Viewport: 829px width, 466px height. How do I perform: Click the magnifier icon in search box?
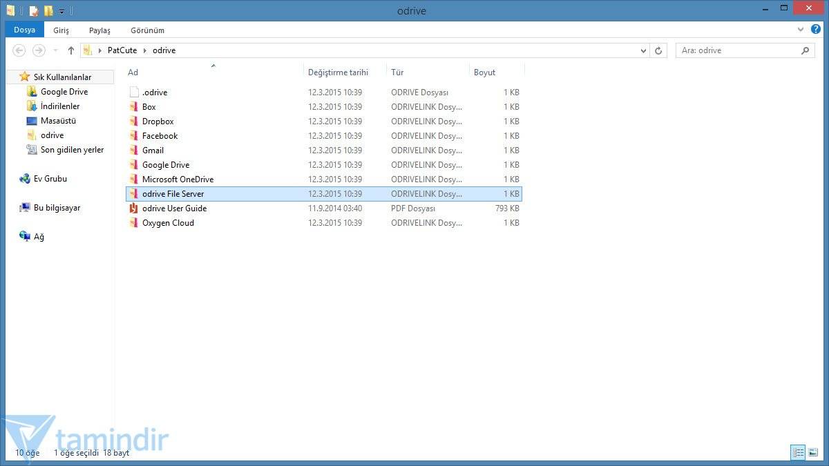[805, 50]
